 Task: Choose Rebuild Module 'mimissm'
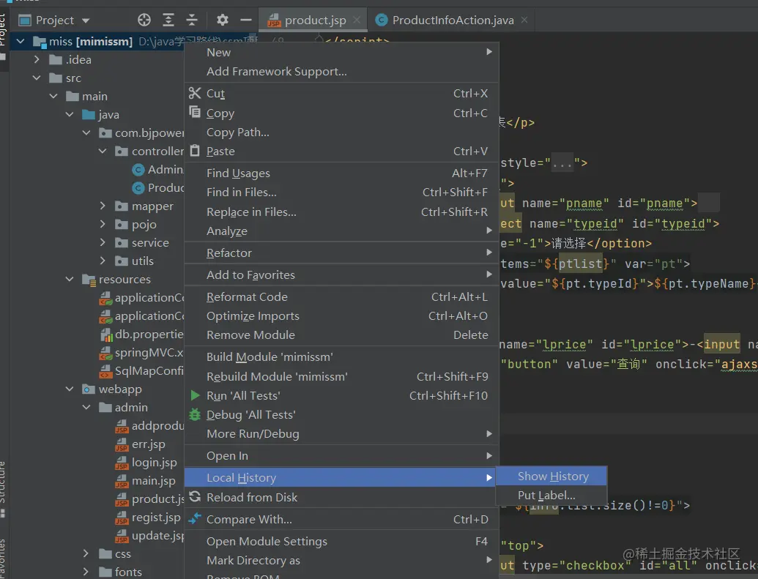pos(341,376)
